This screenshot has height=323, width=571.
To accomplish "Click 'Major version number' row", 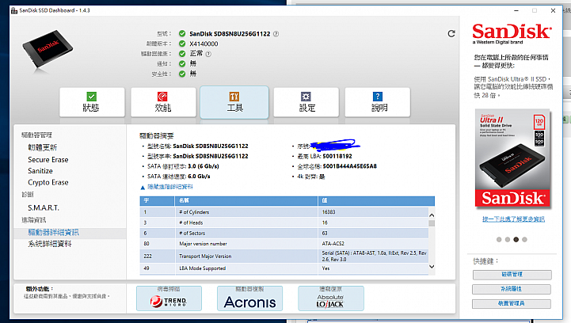I will click(284, 244).
